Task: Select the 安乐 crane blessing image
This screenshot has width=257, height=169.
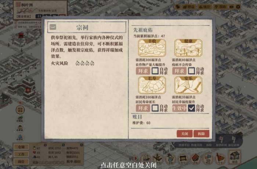Action: 188,85
